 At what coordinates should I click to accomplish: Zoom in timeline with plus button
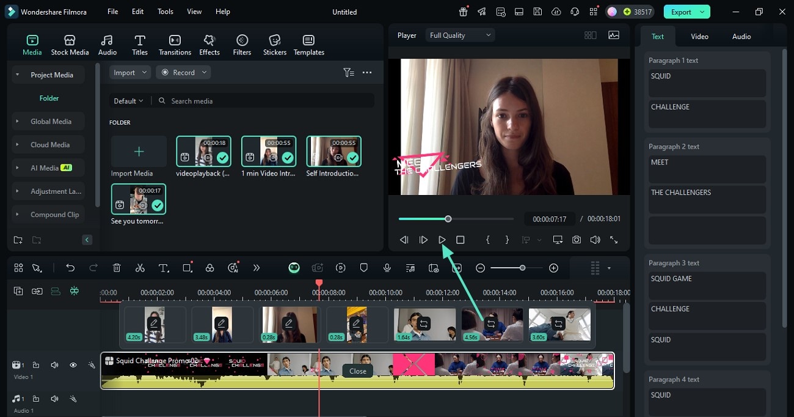click(553, 268)
